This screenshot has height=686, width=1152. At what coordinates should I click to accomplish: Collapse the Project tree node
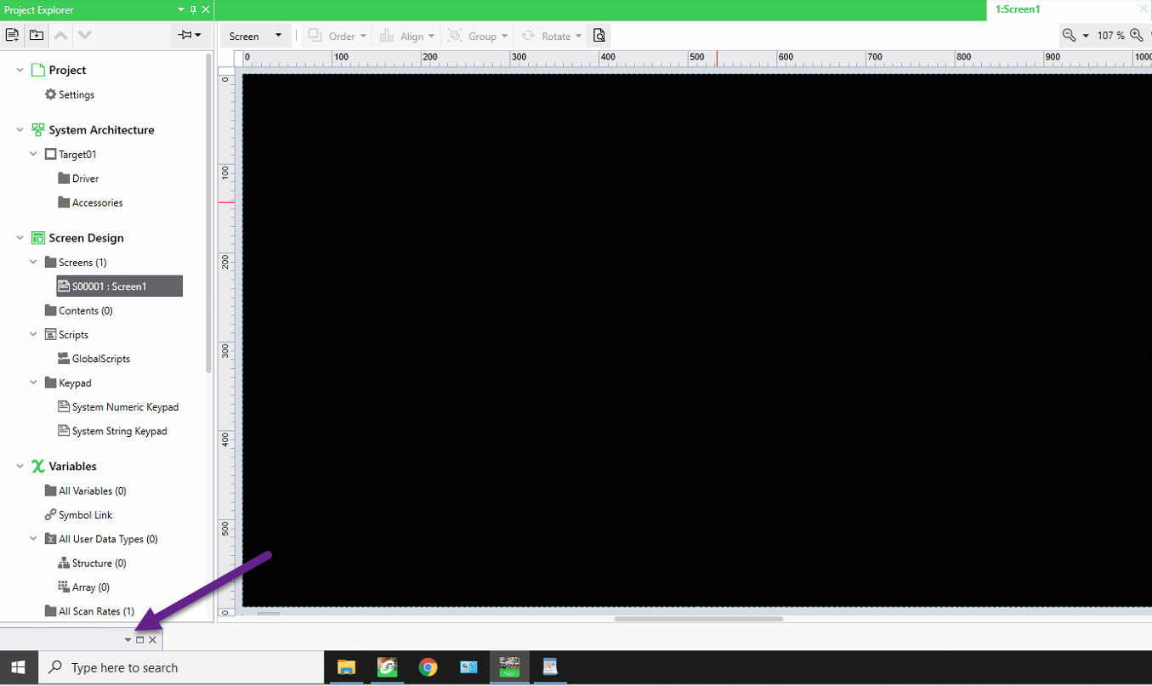[20, 70]
